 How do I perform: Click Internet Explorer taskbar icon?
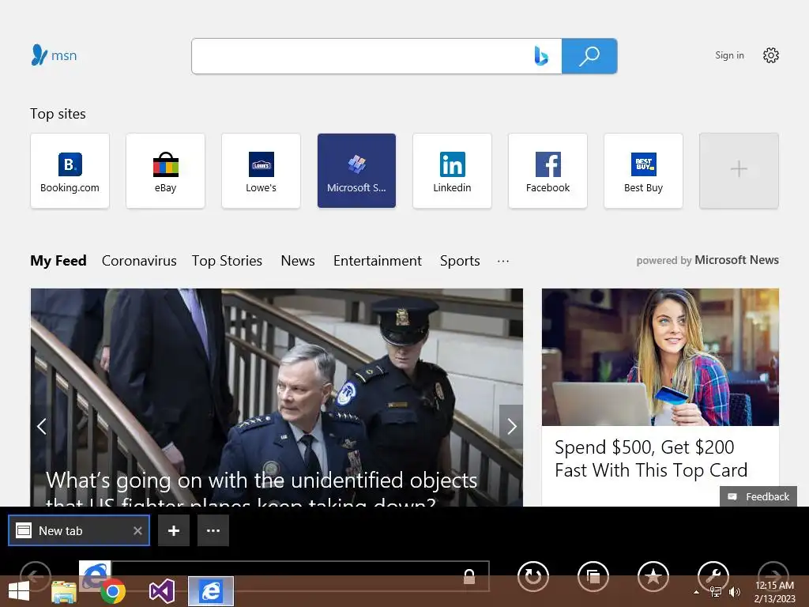pos(210,591)
